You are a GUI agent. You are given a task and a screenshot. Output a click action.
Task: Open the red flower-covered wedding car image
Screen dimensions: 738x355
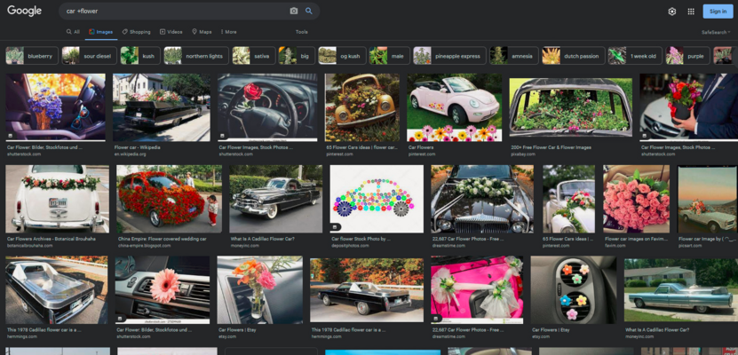coord(169,199)
